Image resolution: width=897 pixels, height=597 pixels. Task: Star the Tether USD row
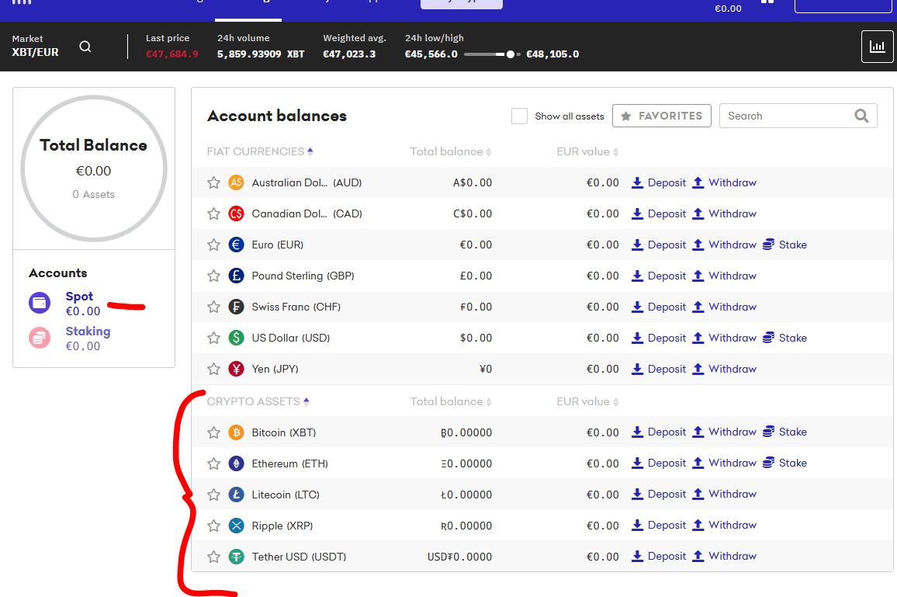(x=214, y=557)
